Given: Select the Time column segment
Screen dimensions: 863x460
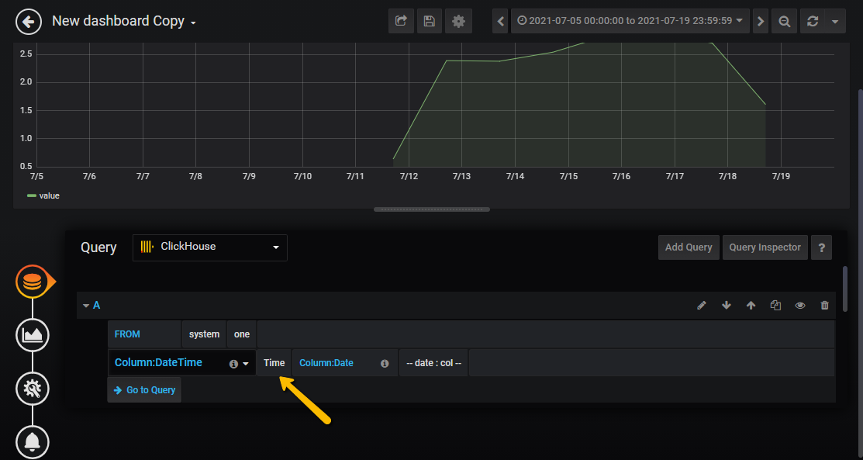Looking at the screenshot, I should coord(274,363).
